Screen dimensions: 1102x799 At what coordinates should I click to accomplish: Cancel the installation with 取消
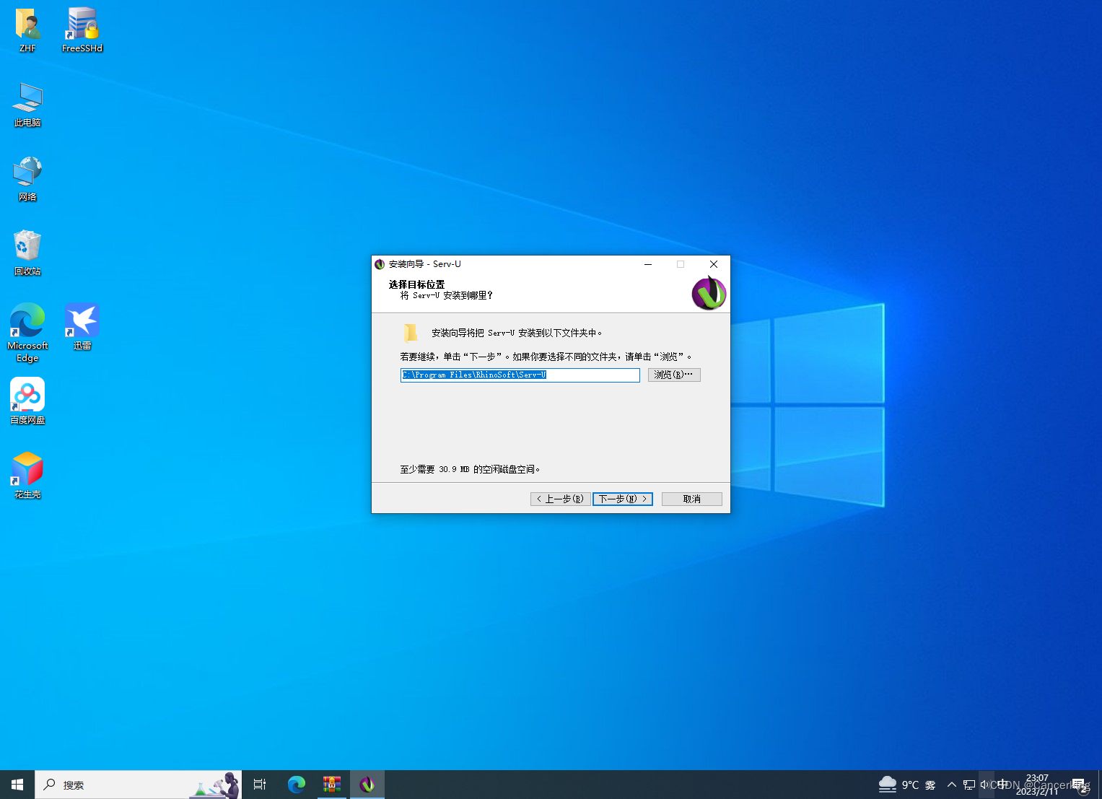[692, 499]
